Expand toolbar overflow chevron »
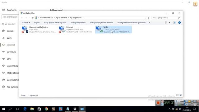 [149, 23]
